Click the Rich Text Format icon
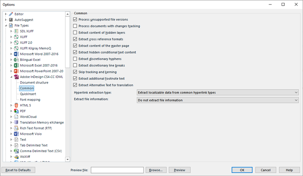 17,128
